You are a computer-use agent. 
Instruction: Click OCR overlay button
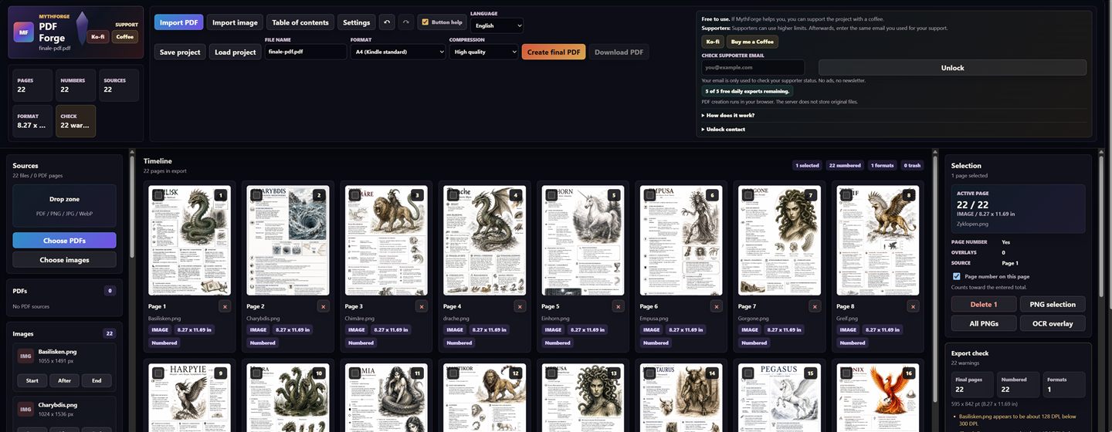[1053, 323]
